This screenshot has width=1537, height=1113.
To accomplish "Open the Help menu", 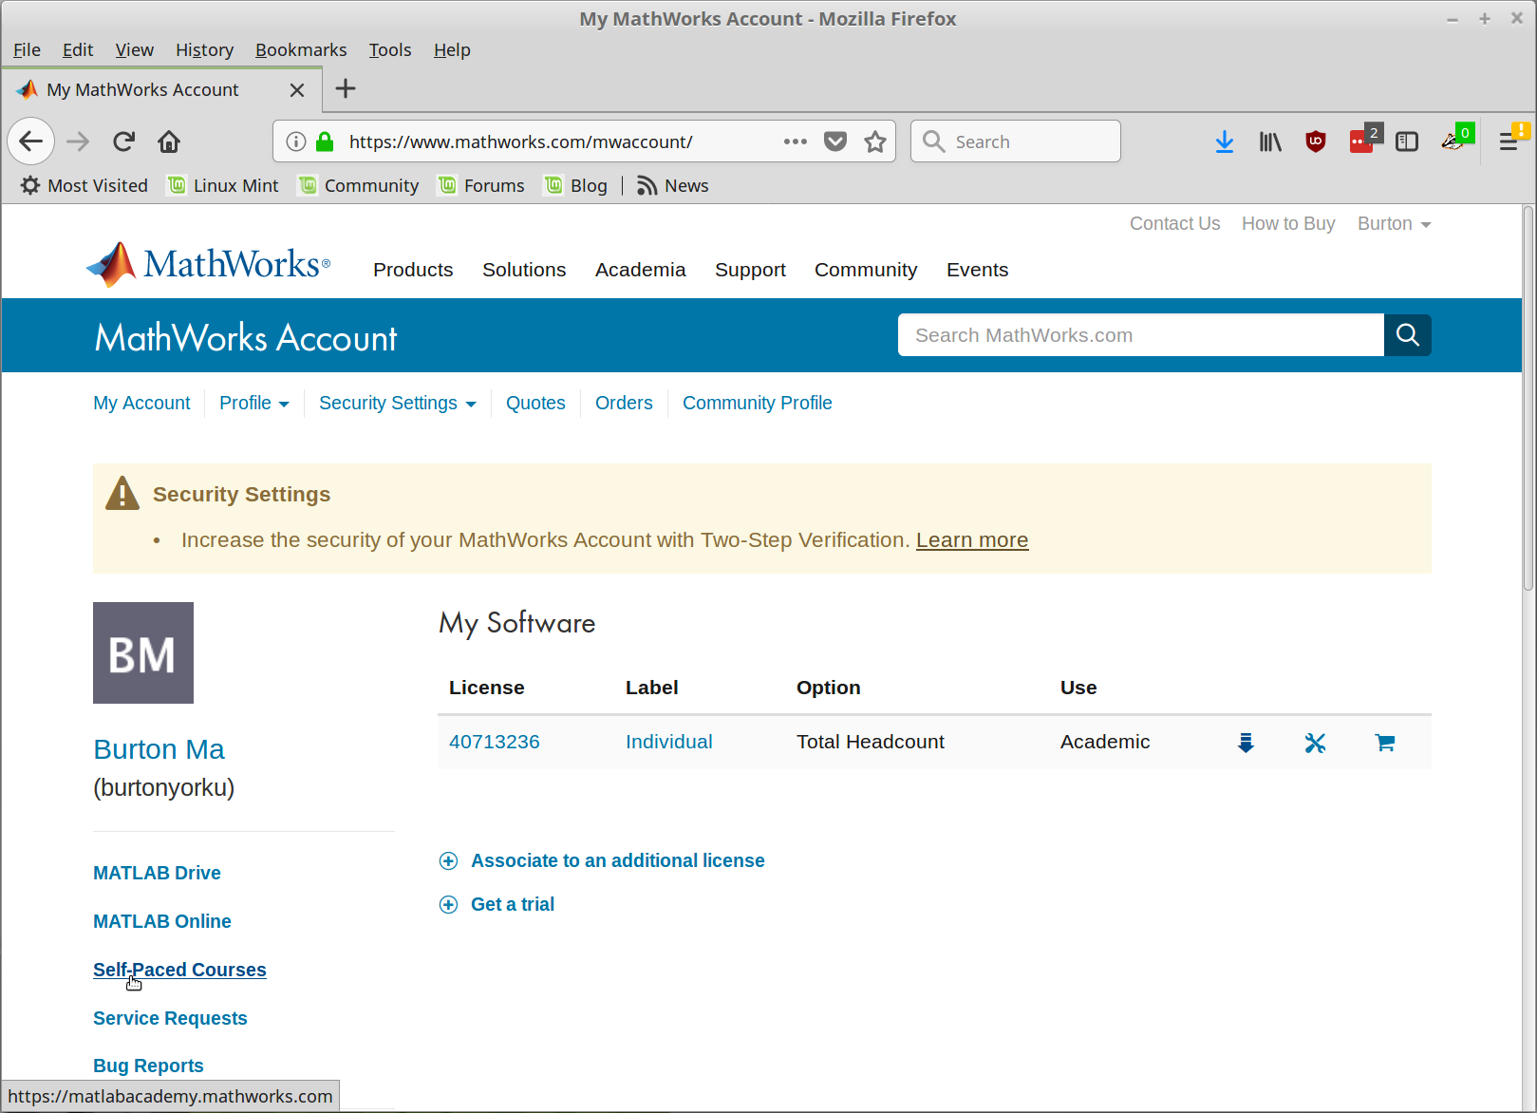I will pyautogui.click(x=452, y=49).
